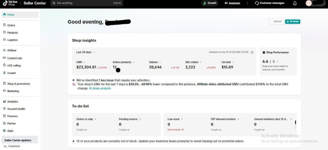This screenshot has height=150, width=328.
Task: Click the 38,646 visitors value
Action: [155, 67]
